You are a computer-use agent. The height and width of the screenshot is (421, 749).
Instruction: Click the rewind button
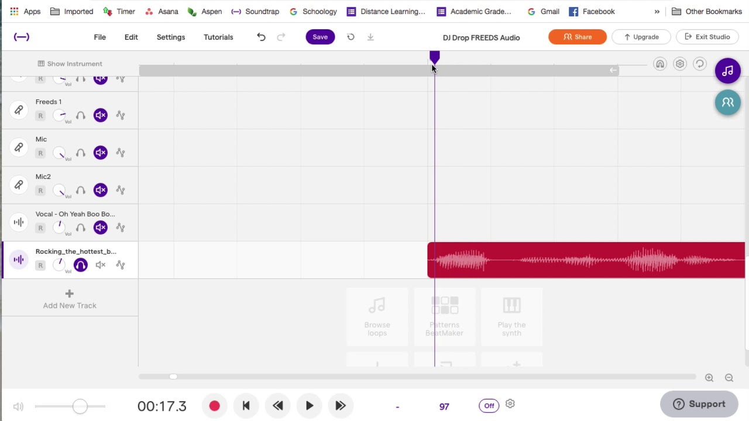point(278,406)
